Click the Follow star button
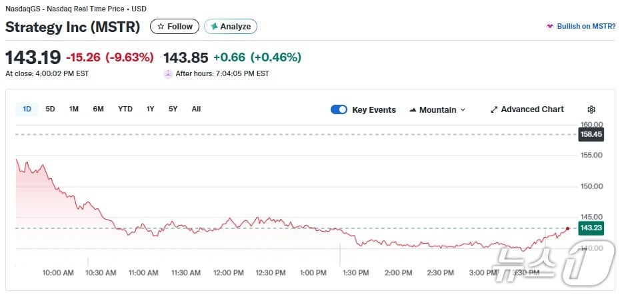The height and width of the screenshot is (295, 624). click(175, 27)
